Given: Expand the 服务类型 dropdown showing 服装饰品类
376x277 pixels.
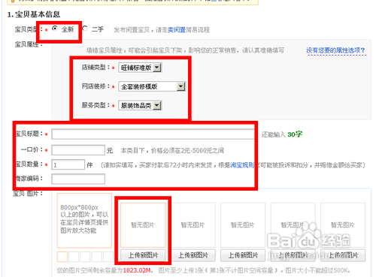Looking at the screenshot, I should [140, 105].
